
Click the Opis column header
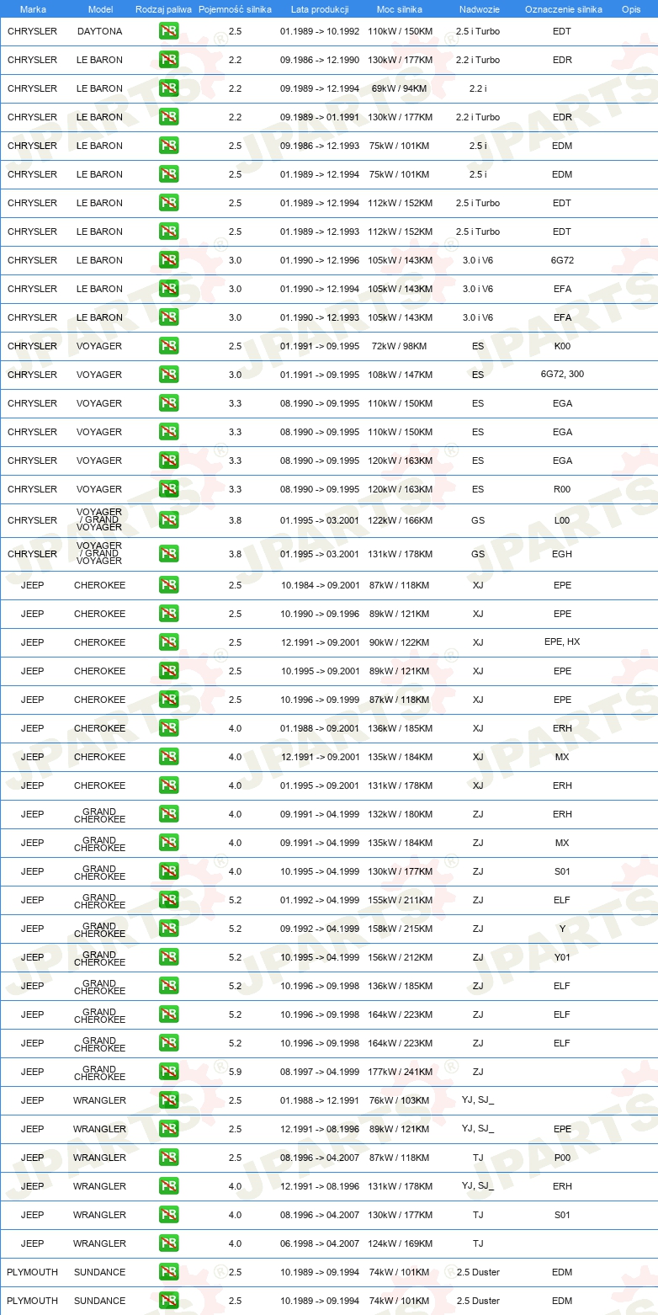click(x=630, y=9)
